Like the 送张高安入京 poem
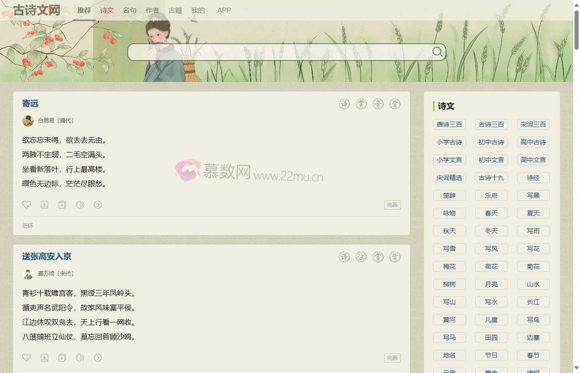Viewport: 580px width, 373px height. click(x=27, y=358)
